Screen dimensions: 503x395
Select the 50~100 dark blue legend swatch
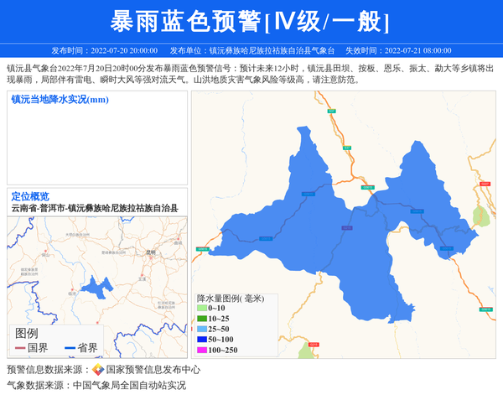click(x=202, y=339)
